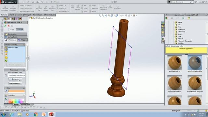This screenshot has width=208, height=117.
Task: Click Extruded Boss/Base tool
Action: pyautogui.click(x=5, y=8)
